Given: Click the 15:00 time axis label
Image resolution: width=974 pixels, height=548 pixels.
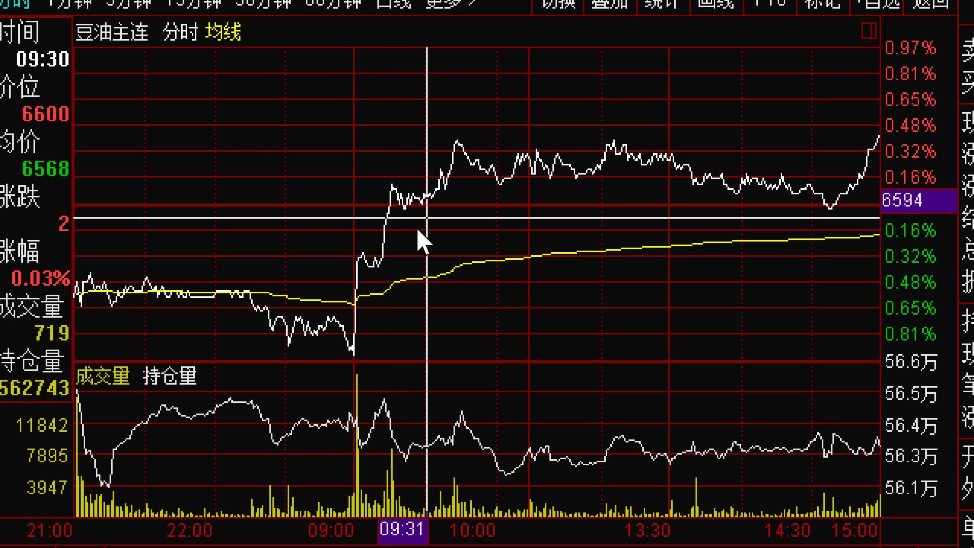Looking at the screenshot, I should (854, 531).
